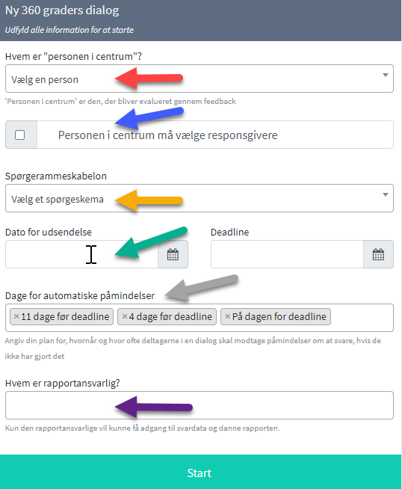
Task: Click the arrow of the person dropdown
Action: (386, 76)
